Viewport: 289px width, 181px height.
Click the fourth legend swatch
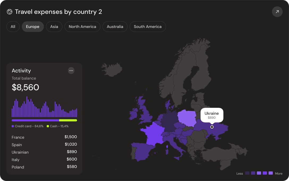[x=265, y=173]
